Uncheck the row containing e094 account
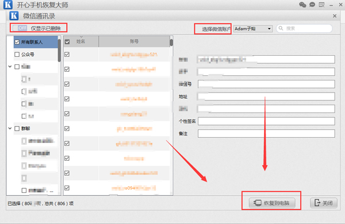This screenshot has width=345, height=224. tap(67, 188)
